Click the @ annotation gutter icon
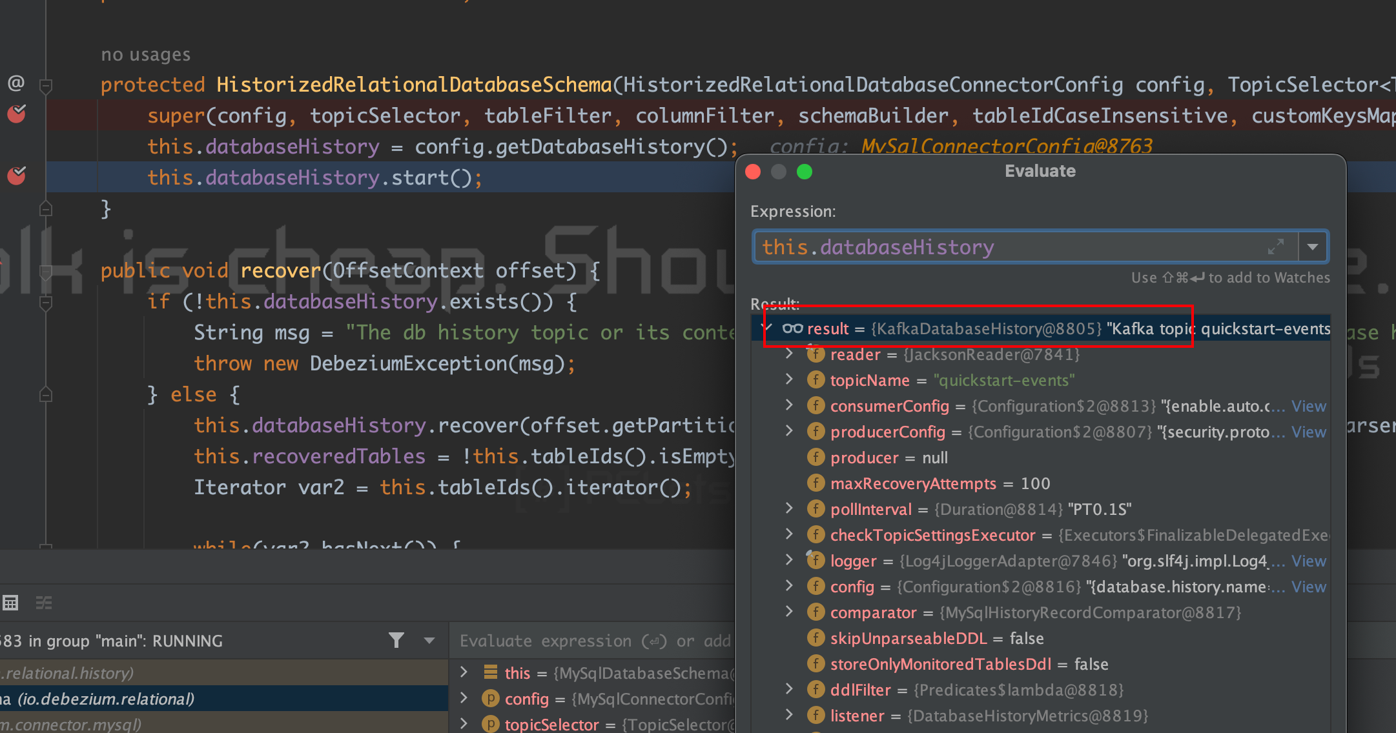Screen dimensions: 1396x733 pyautogui.click(x=16, y=83)
